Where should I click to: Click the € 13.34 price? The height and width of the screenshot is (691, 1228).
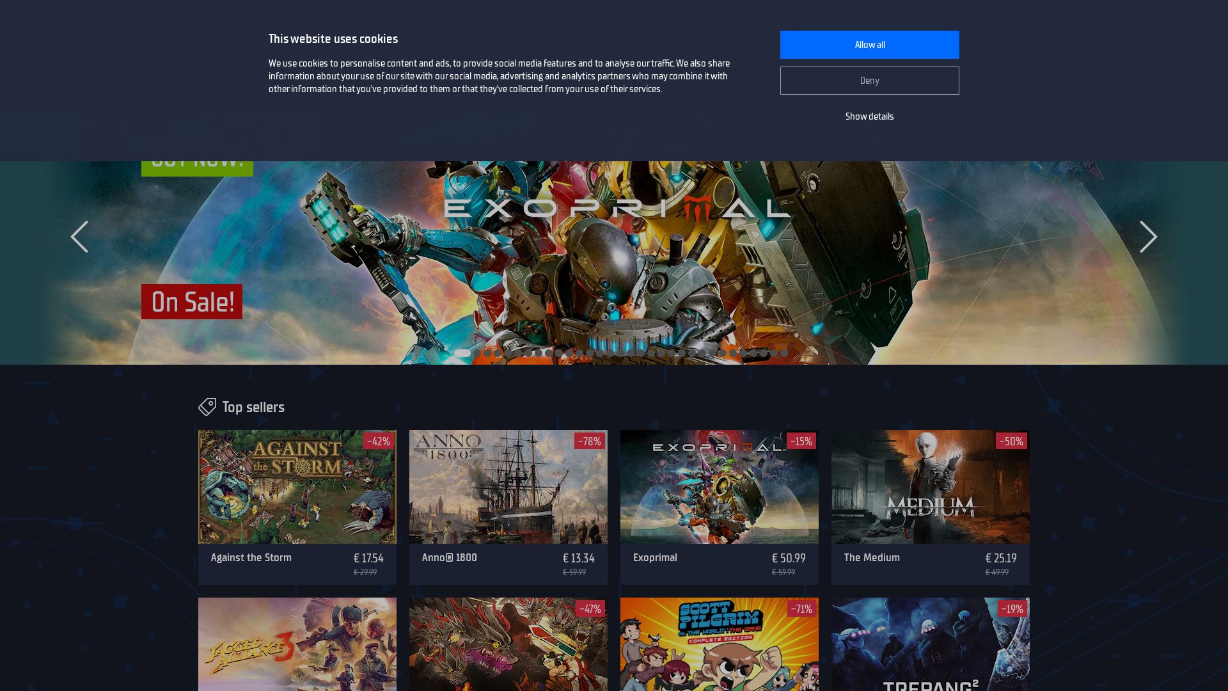tap(579, 558)
